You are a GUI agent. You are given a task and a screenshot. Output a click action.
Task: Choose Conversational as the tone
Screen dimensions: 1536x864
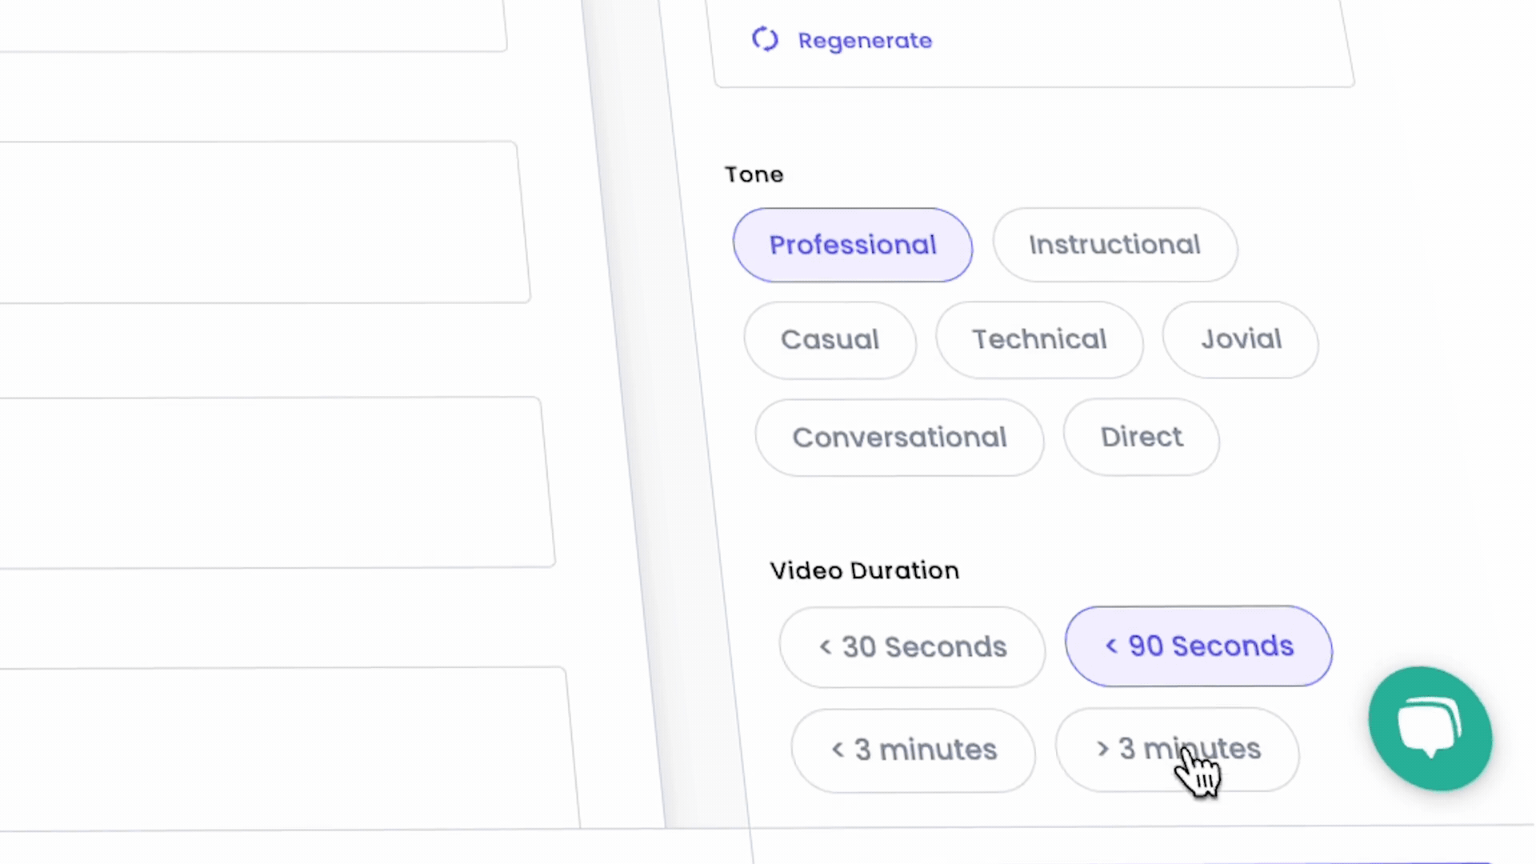point(899,438)
